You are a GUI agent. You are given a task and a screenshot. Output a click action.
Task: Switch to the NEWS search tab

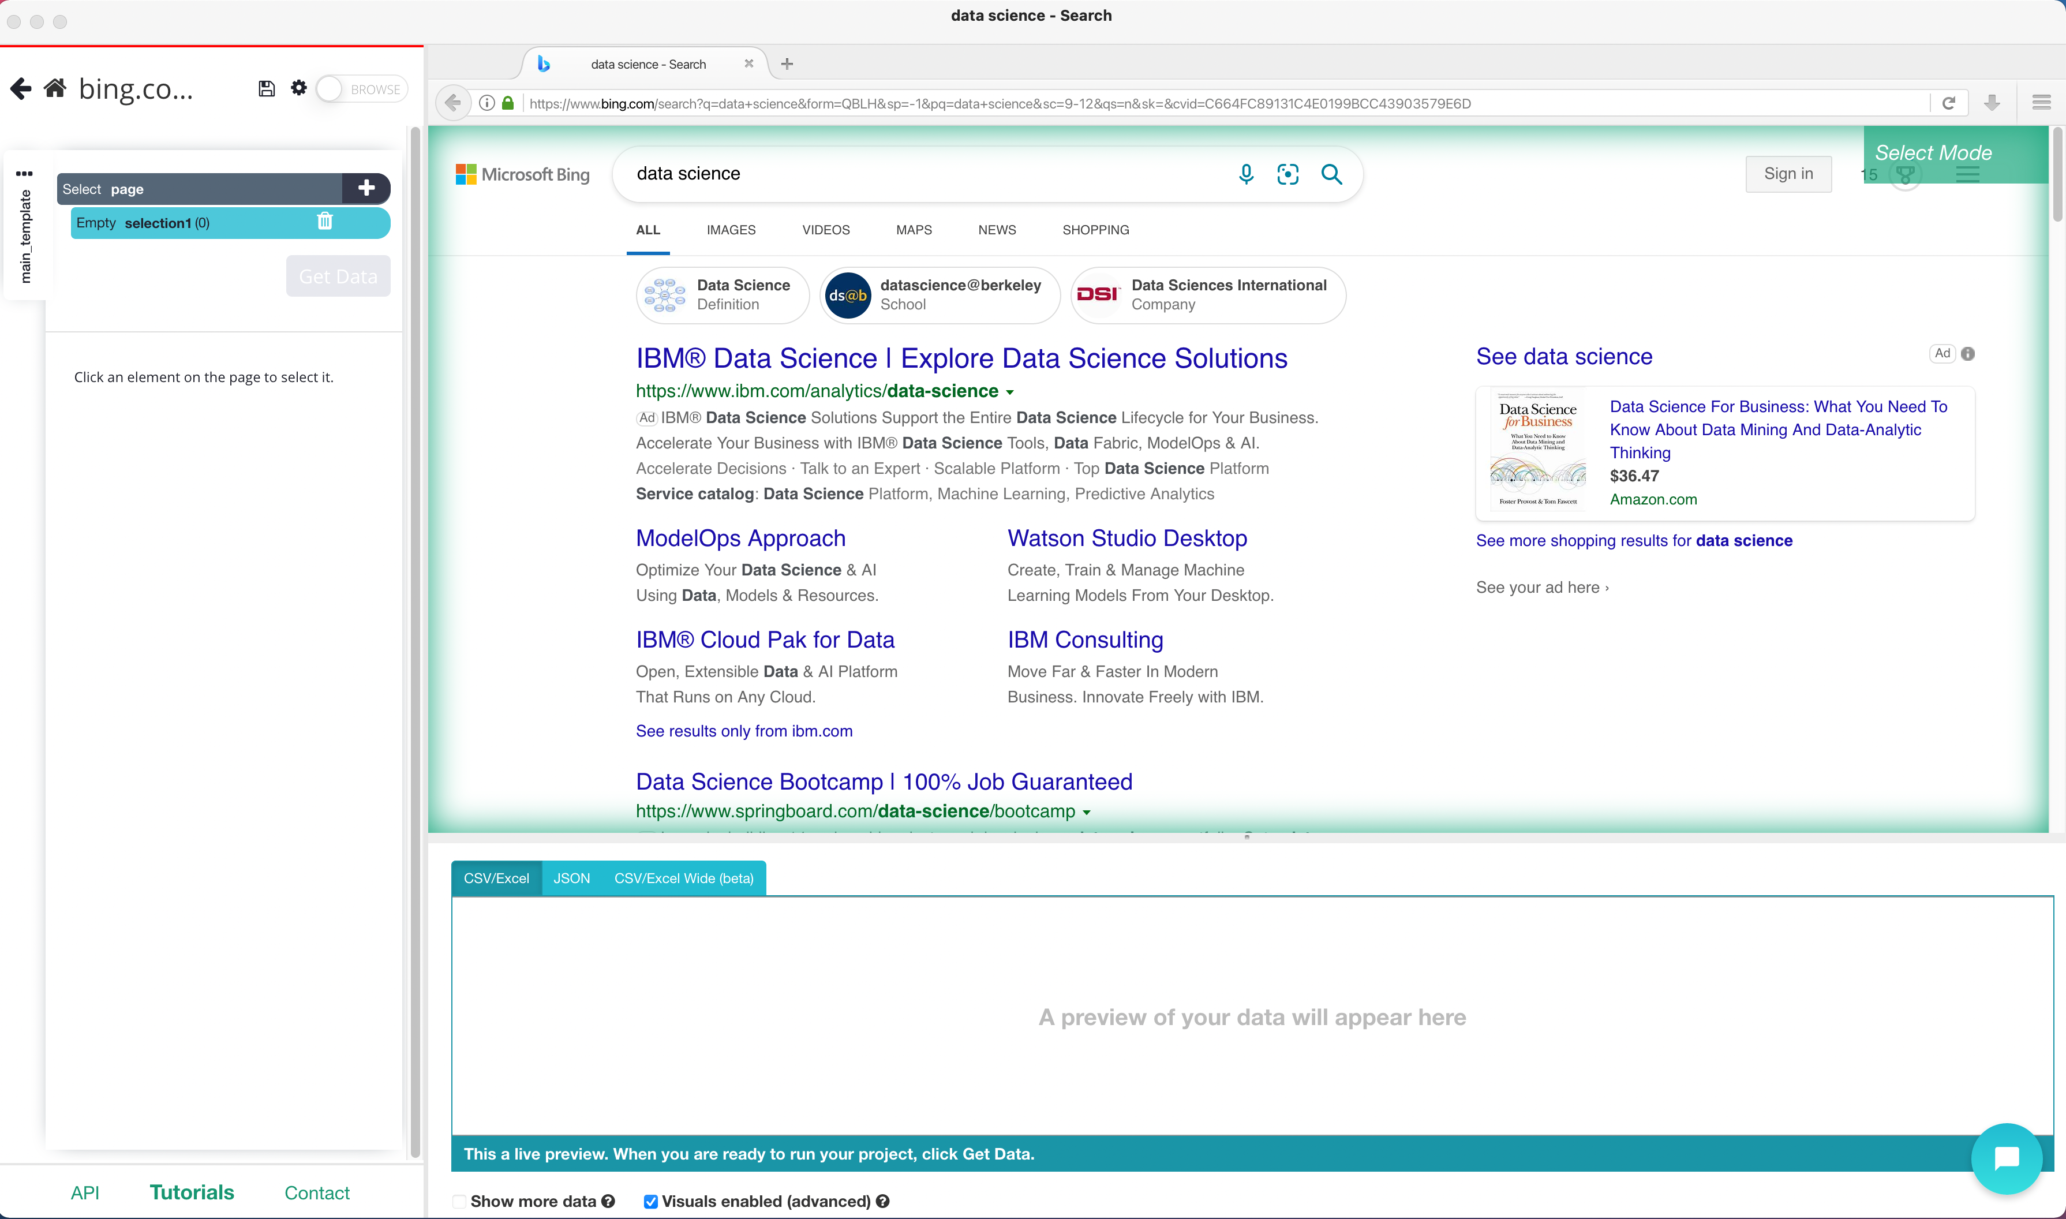click(997, 230)
